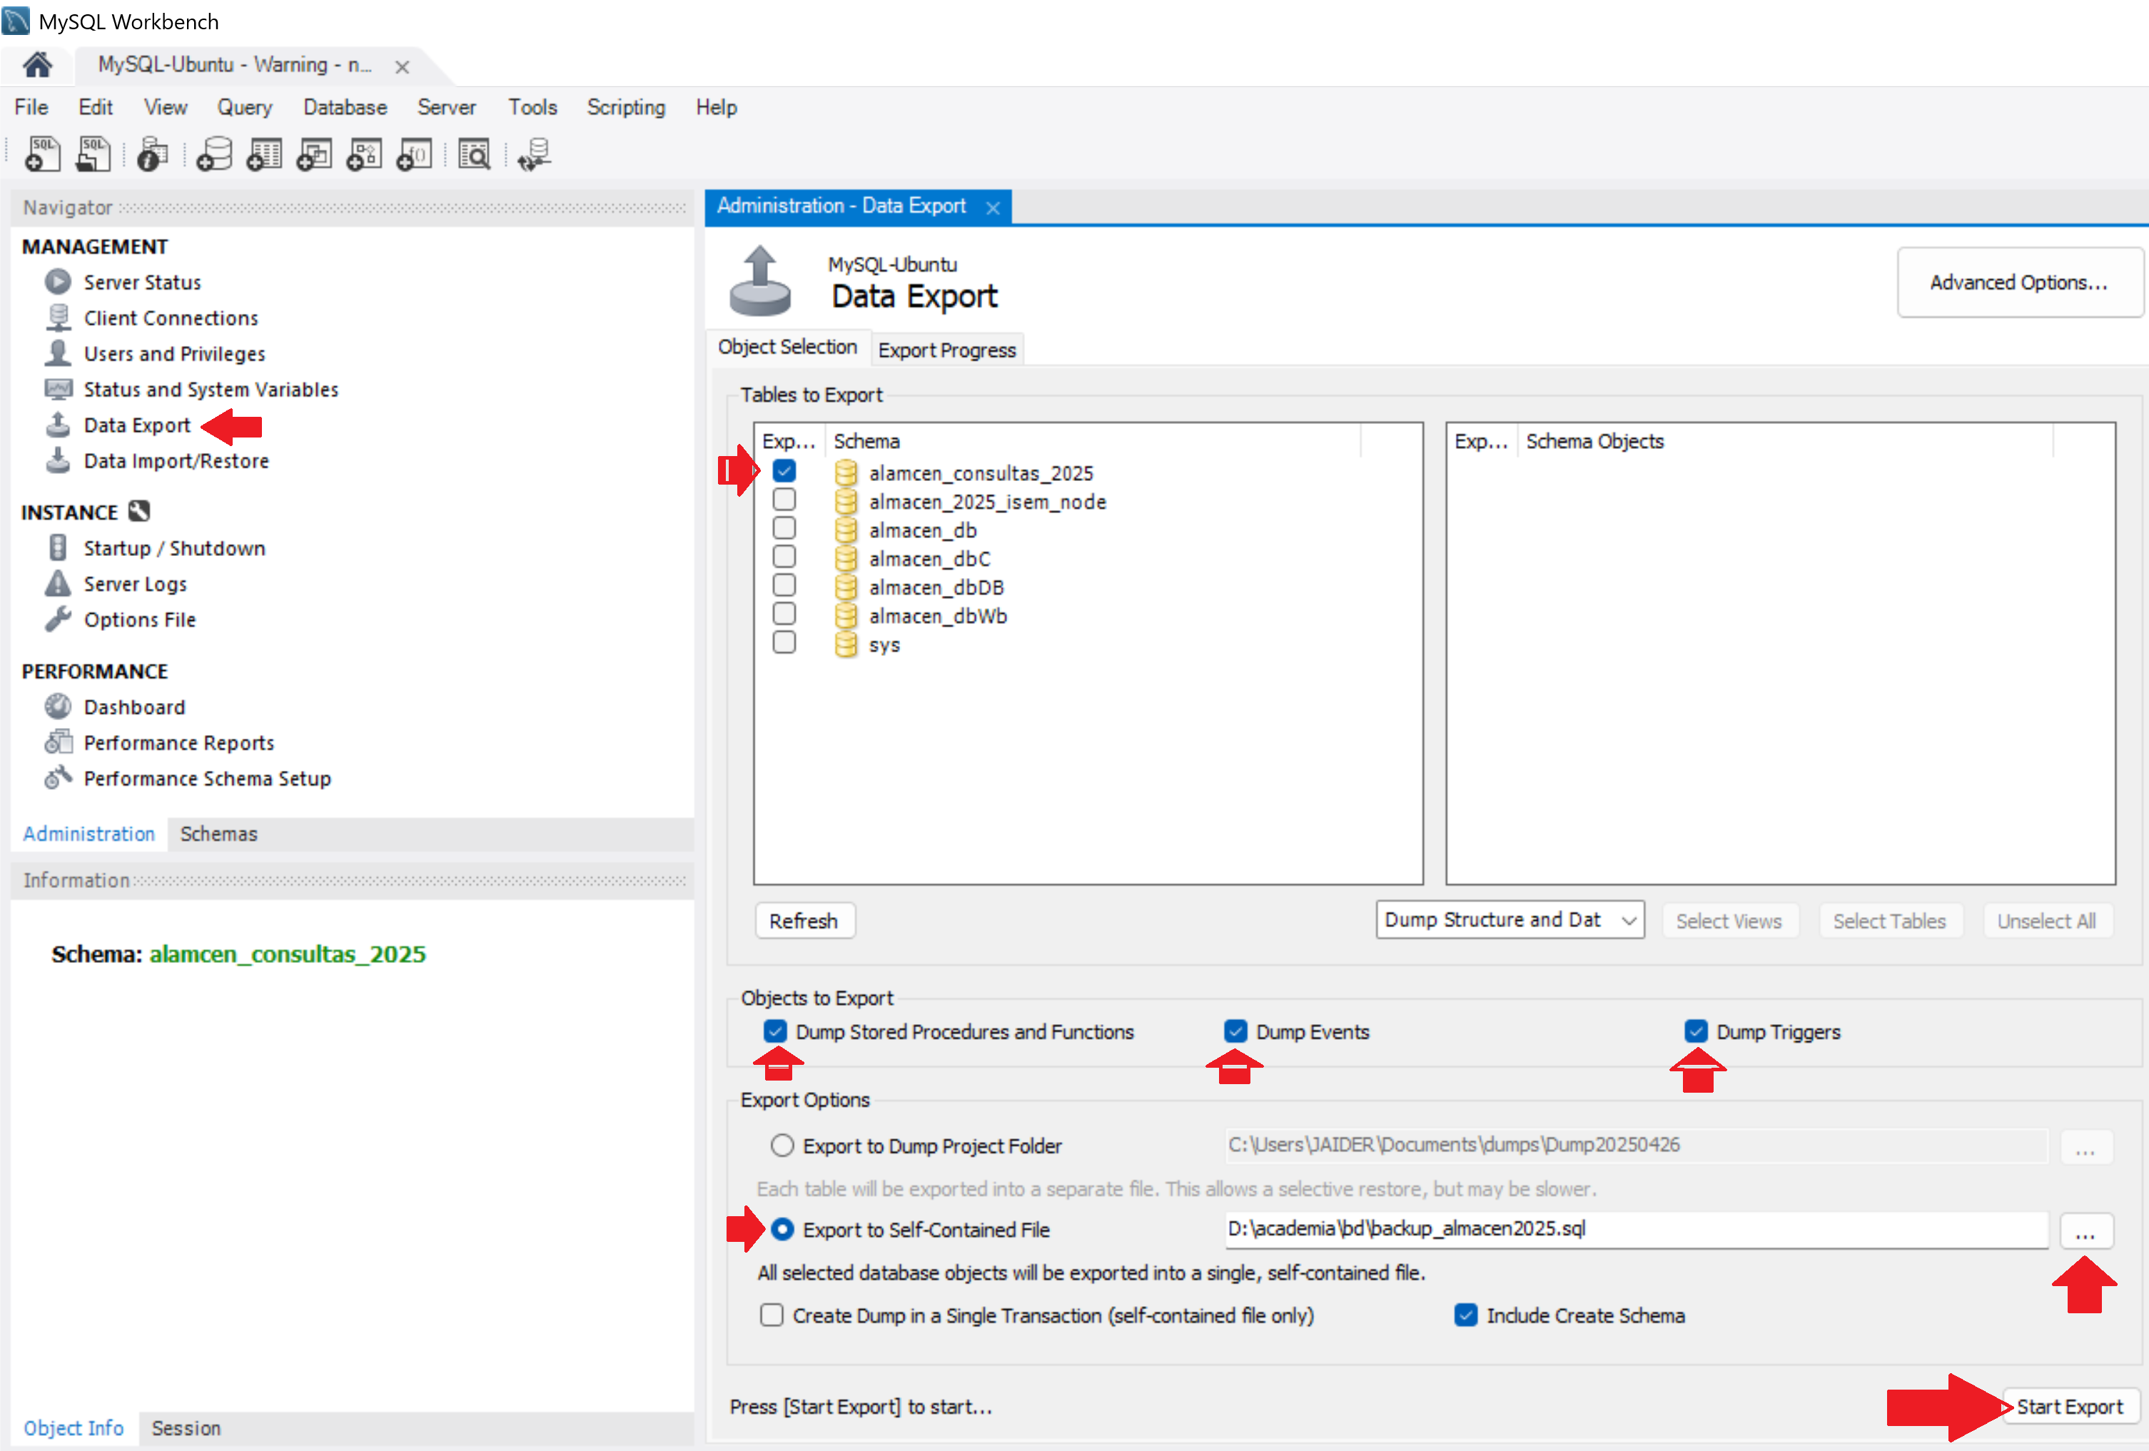
Task: Check the almacen_dbDB schema checkbox
Action: [x=784, y=586]
